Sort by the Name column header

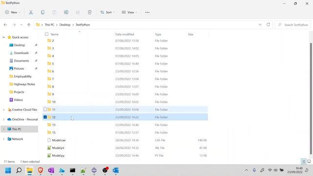(54, 34)
